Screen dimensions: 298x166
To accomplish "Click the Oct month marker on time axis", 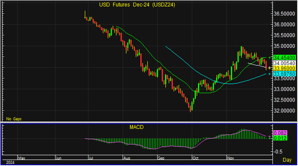I will pyautogui.click(x=195, y=158).
